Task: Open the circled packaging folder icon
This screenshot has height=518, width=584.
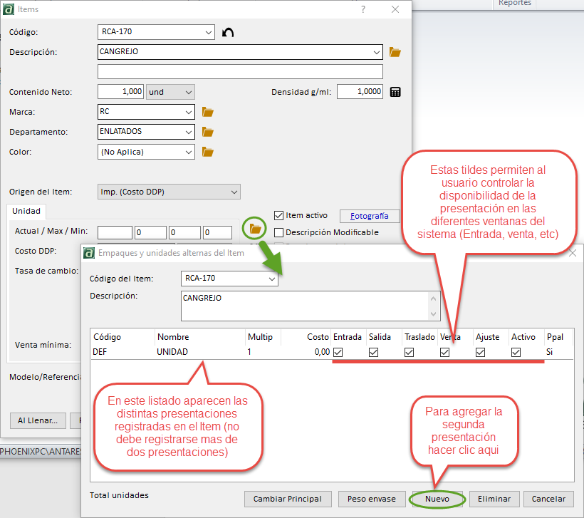Action: coord(255,229)
